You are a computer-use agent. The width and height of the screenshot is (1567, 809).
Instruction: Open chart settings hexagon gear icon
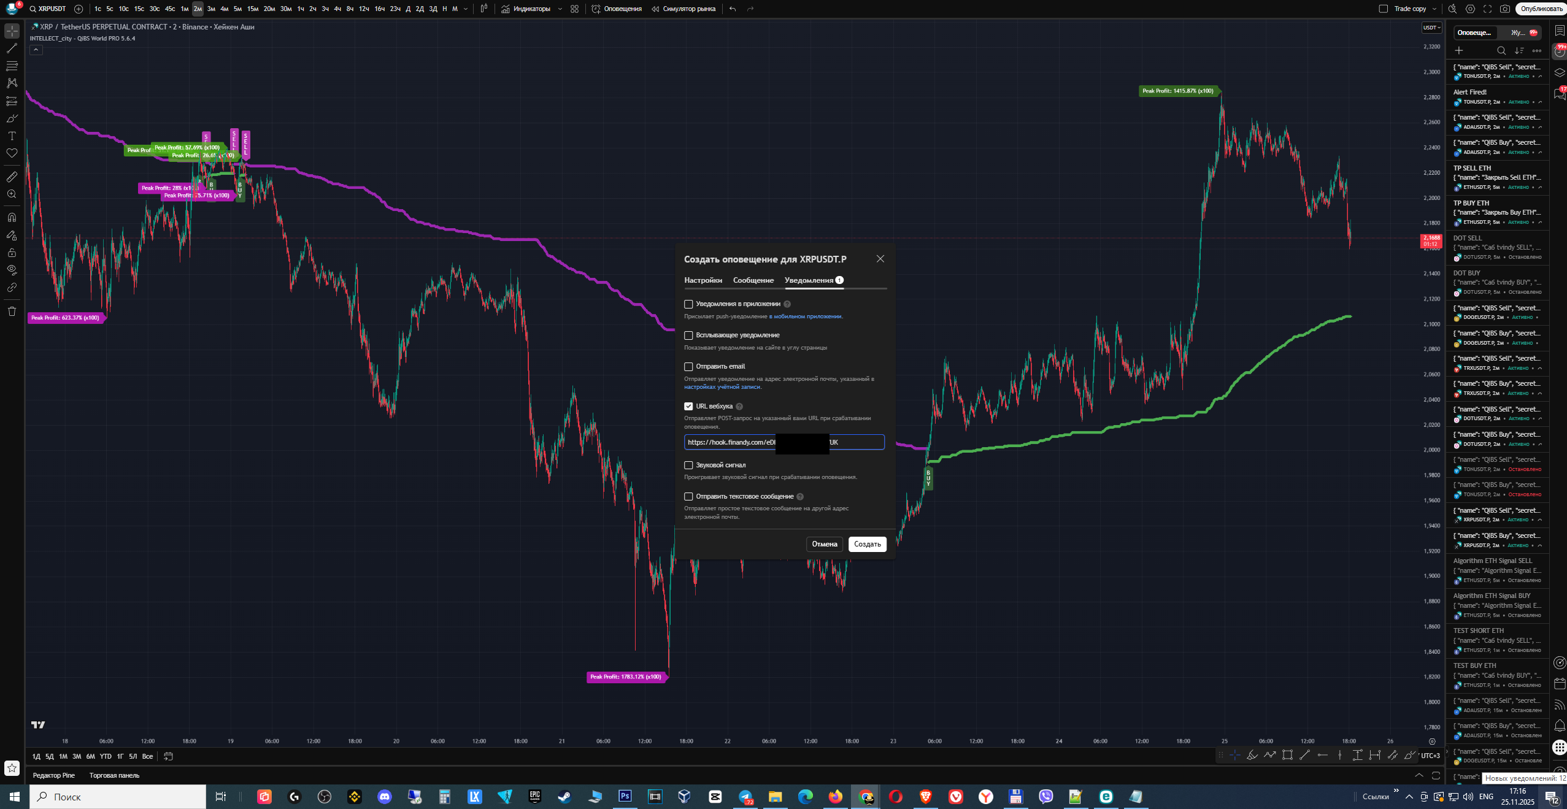coord(1470,9)
